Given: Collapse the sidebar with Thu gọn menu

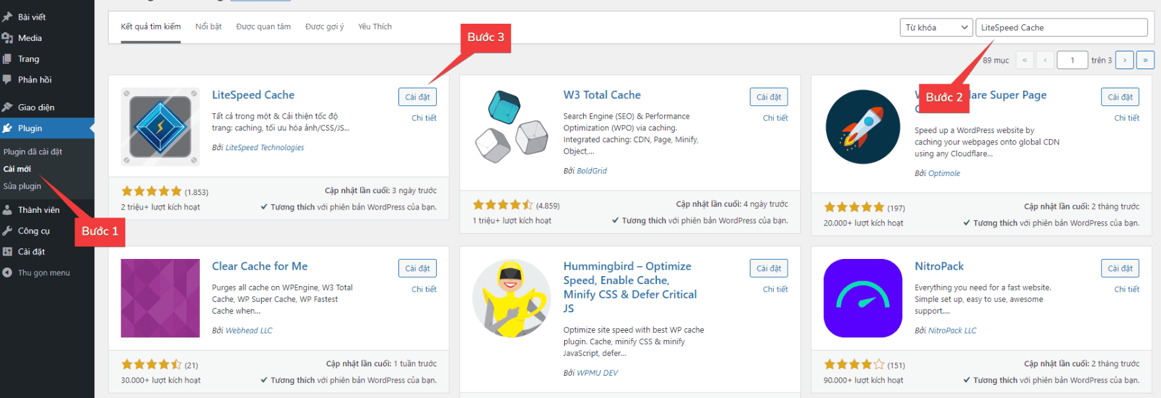Looking at the screenshot, I should tap(44, 273).
